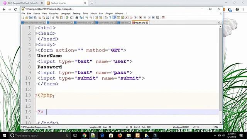Click the Redo arrow icon
Viewport: 247px width, 139px height.
coord(71,17)
